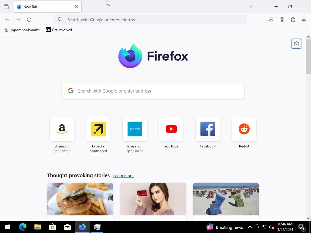Focus the center Google search box
The width and height of the screenshot is (311, 233).
point(153,91)
